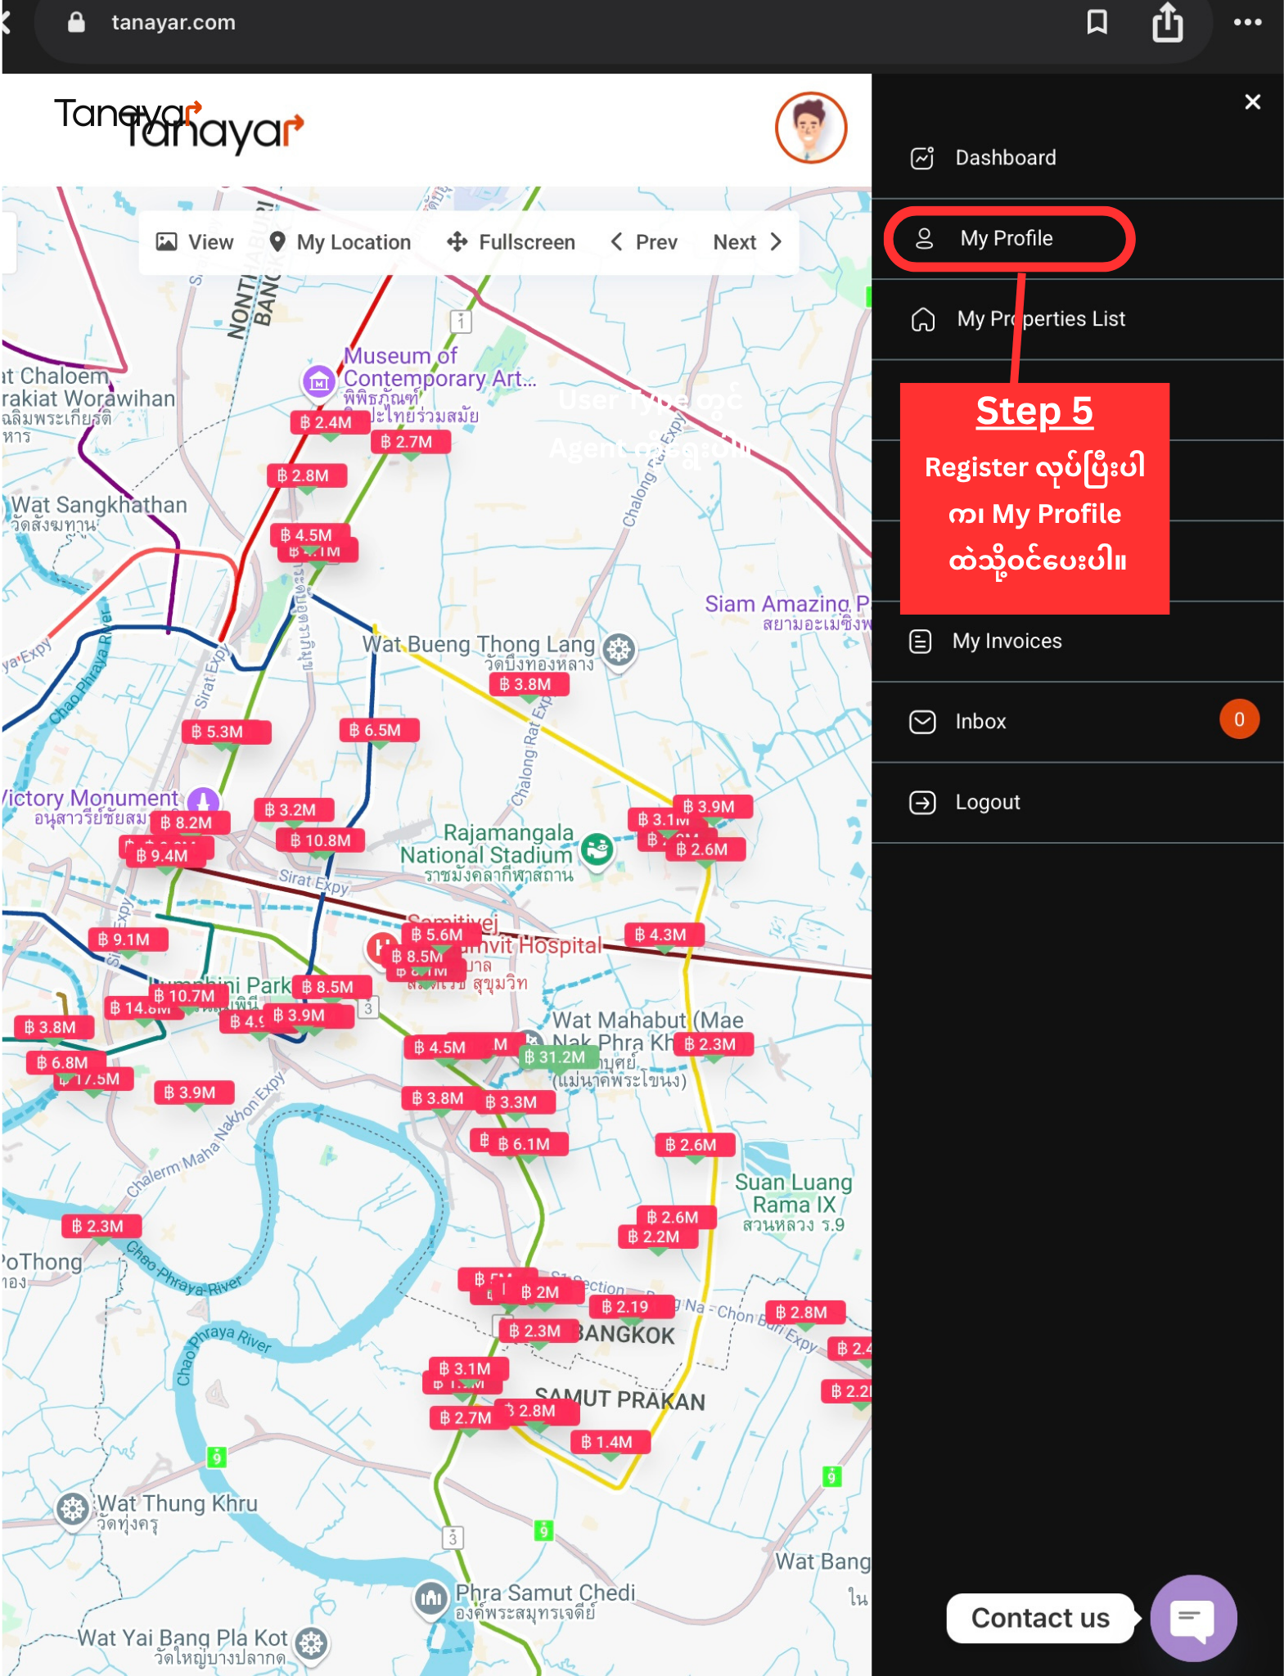
Task: Click the Contact us label
Action: 1039,1618
